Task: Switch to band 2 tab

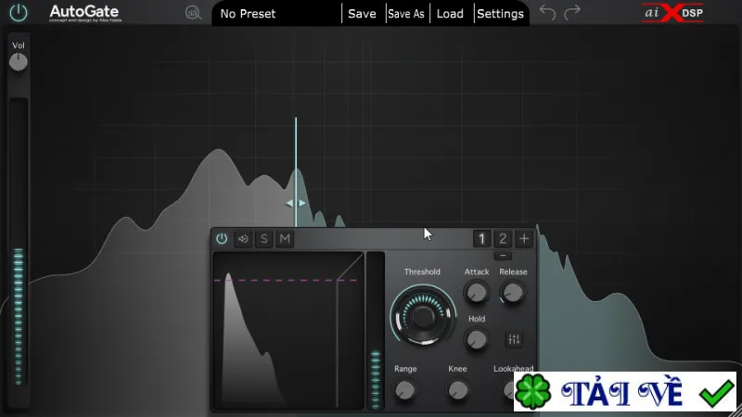Action: point(503,239)
